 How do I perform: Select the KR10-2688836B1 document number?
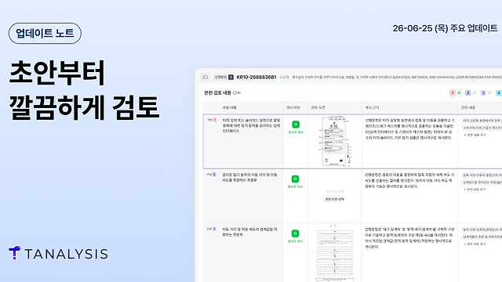tap(256, 77)
